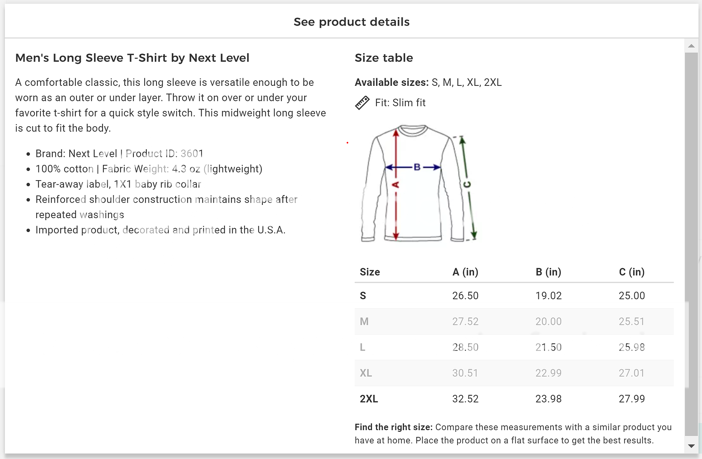Image resolution: width=702 pixels, height=459 pixels.
Task: Click the Size table heading
Action: click(384, 58)
